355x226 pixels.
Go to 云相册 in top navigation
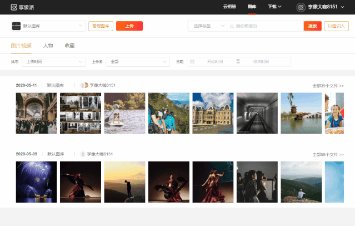pyautogui.click(x=230, y=7)
